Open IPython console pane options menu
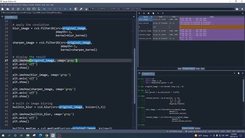 [x=243, y=73]
